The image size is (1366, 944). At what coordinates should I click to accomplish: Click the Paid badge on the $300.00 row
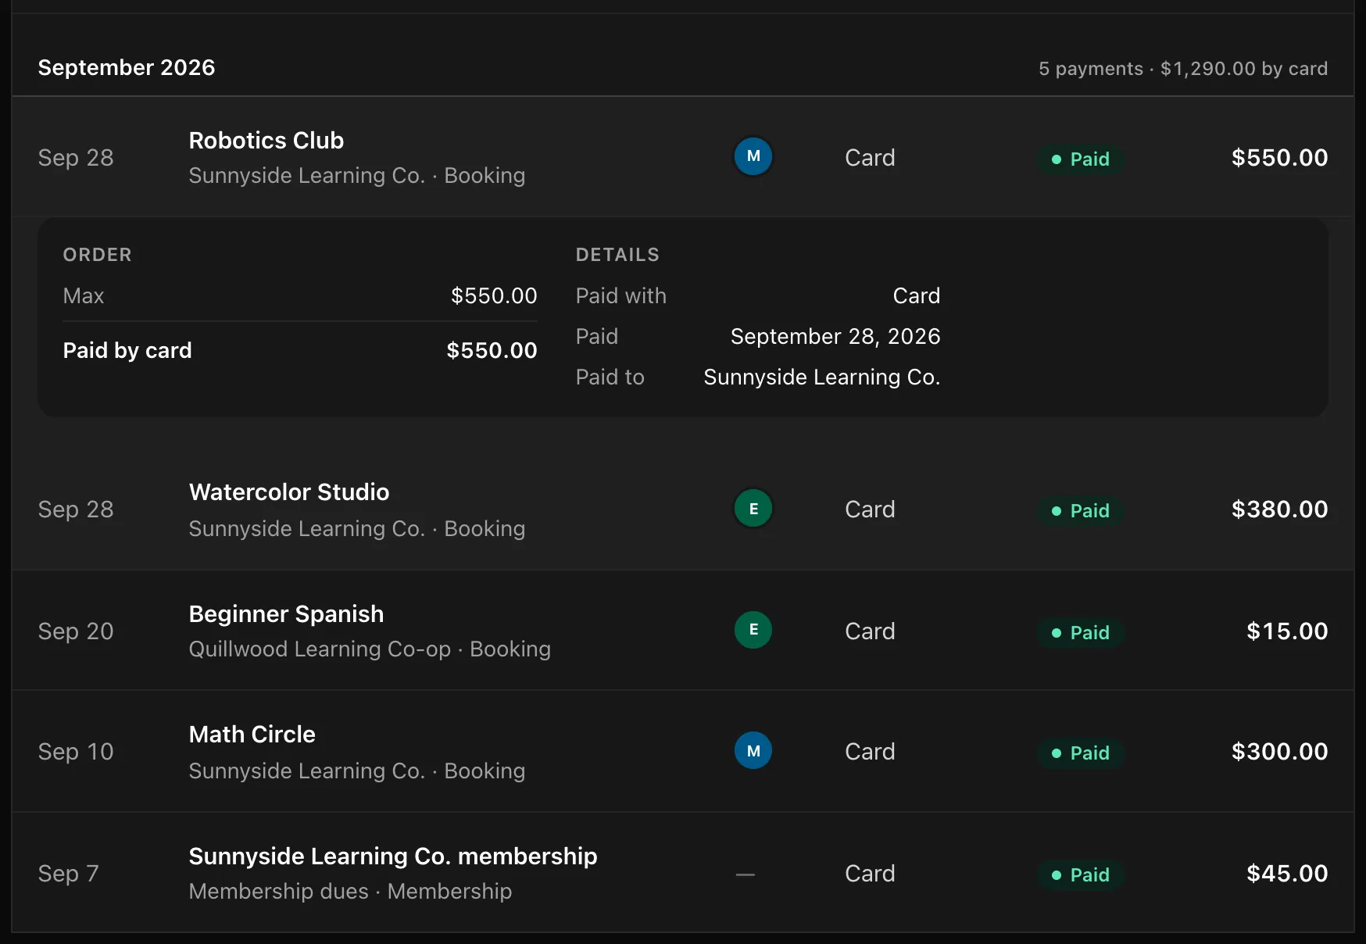pos(1081,753)
